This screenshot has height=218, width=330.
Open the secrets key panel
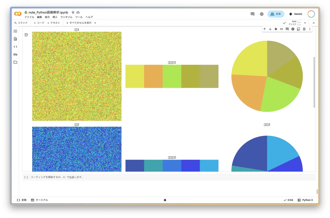(15, 54)
